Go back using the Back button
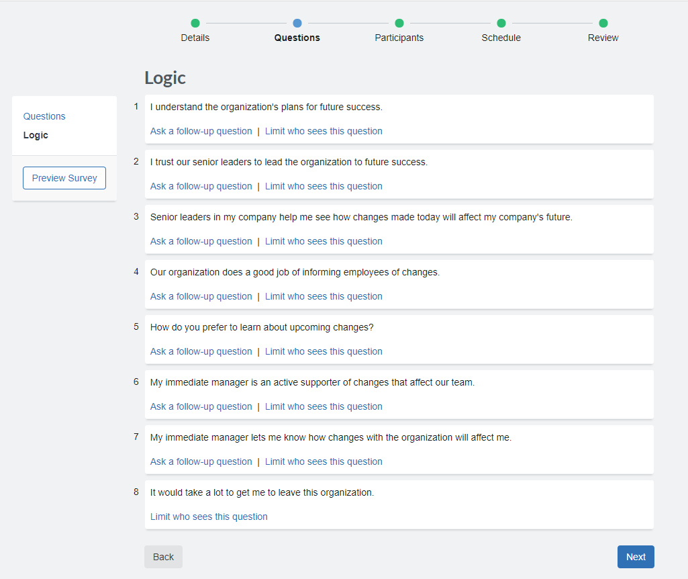The image size is (688, 579). point(162,556)
